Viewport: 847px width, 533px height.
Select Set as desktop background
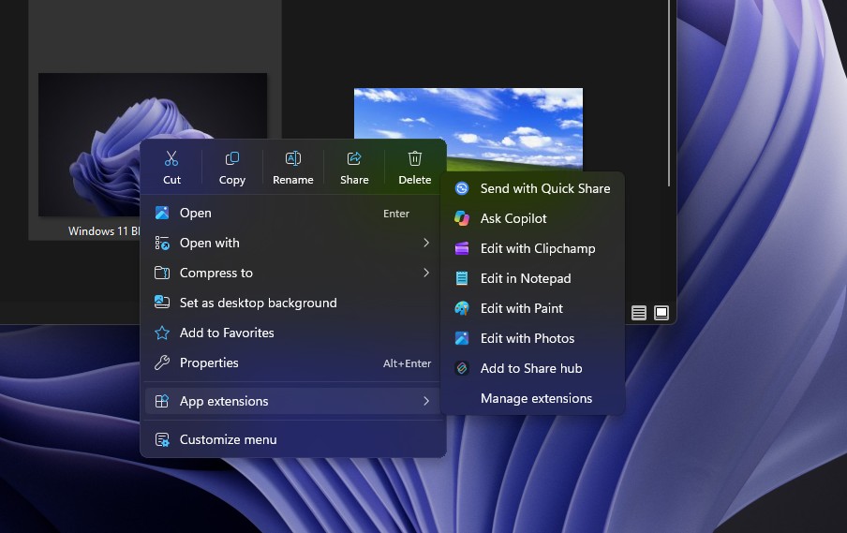pos(293,303)
